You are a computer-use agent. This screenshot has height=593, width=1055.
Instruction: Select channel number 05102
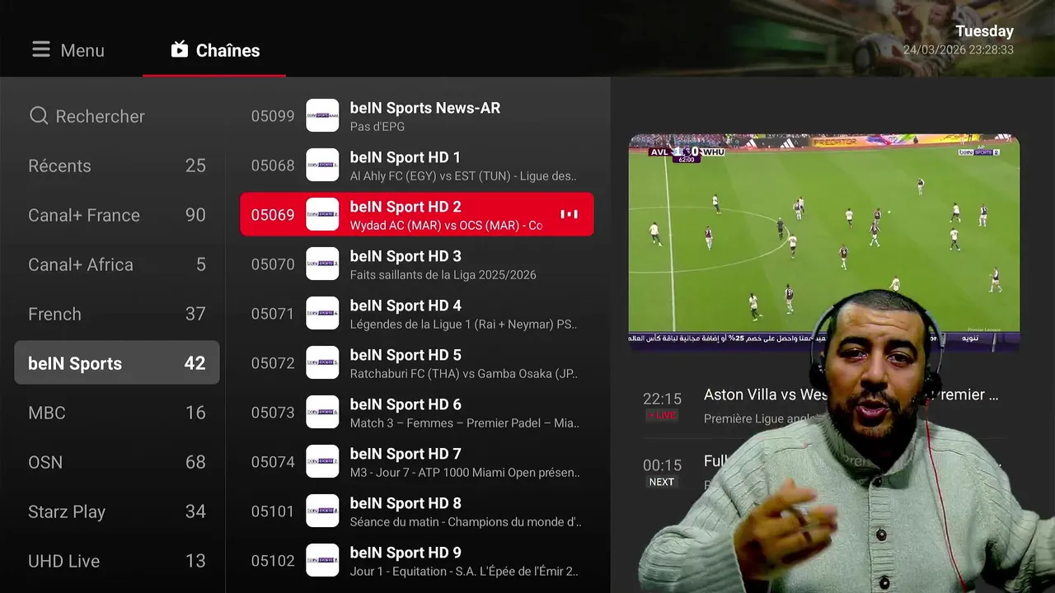(x=273, y=561)
